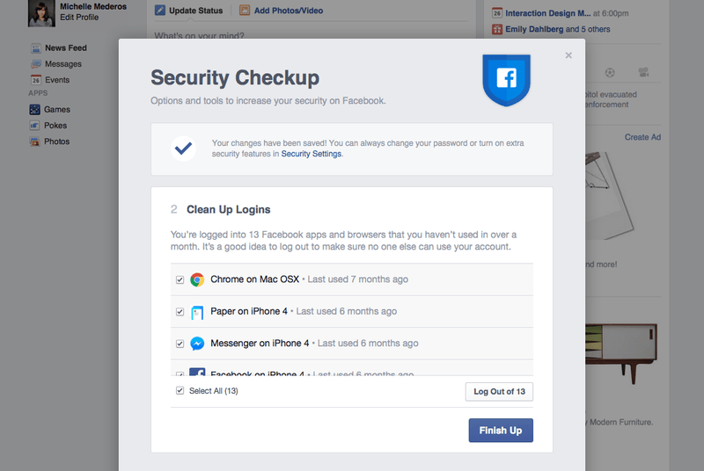This screenshot has height=471, width=704.
Task: Uncheck Messenger on iPhone 4 login
Action: pyautogui.click(x=180, y=344)
